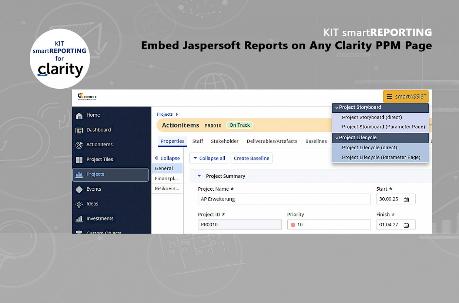Click the PR0010 header text
The image size is (459, 303).
[x=213, y=126]
